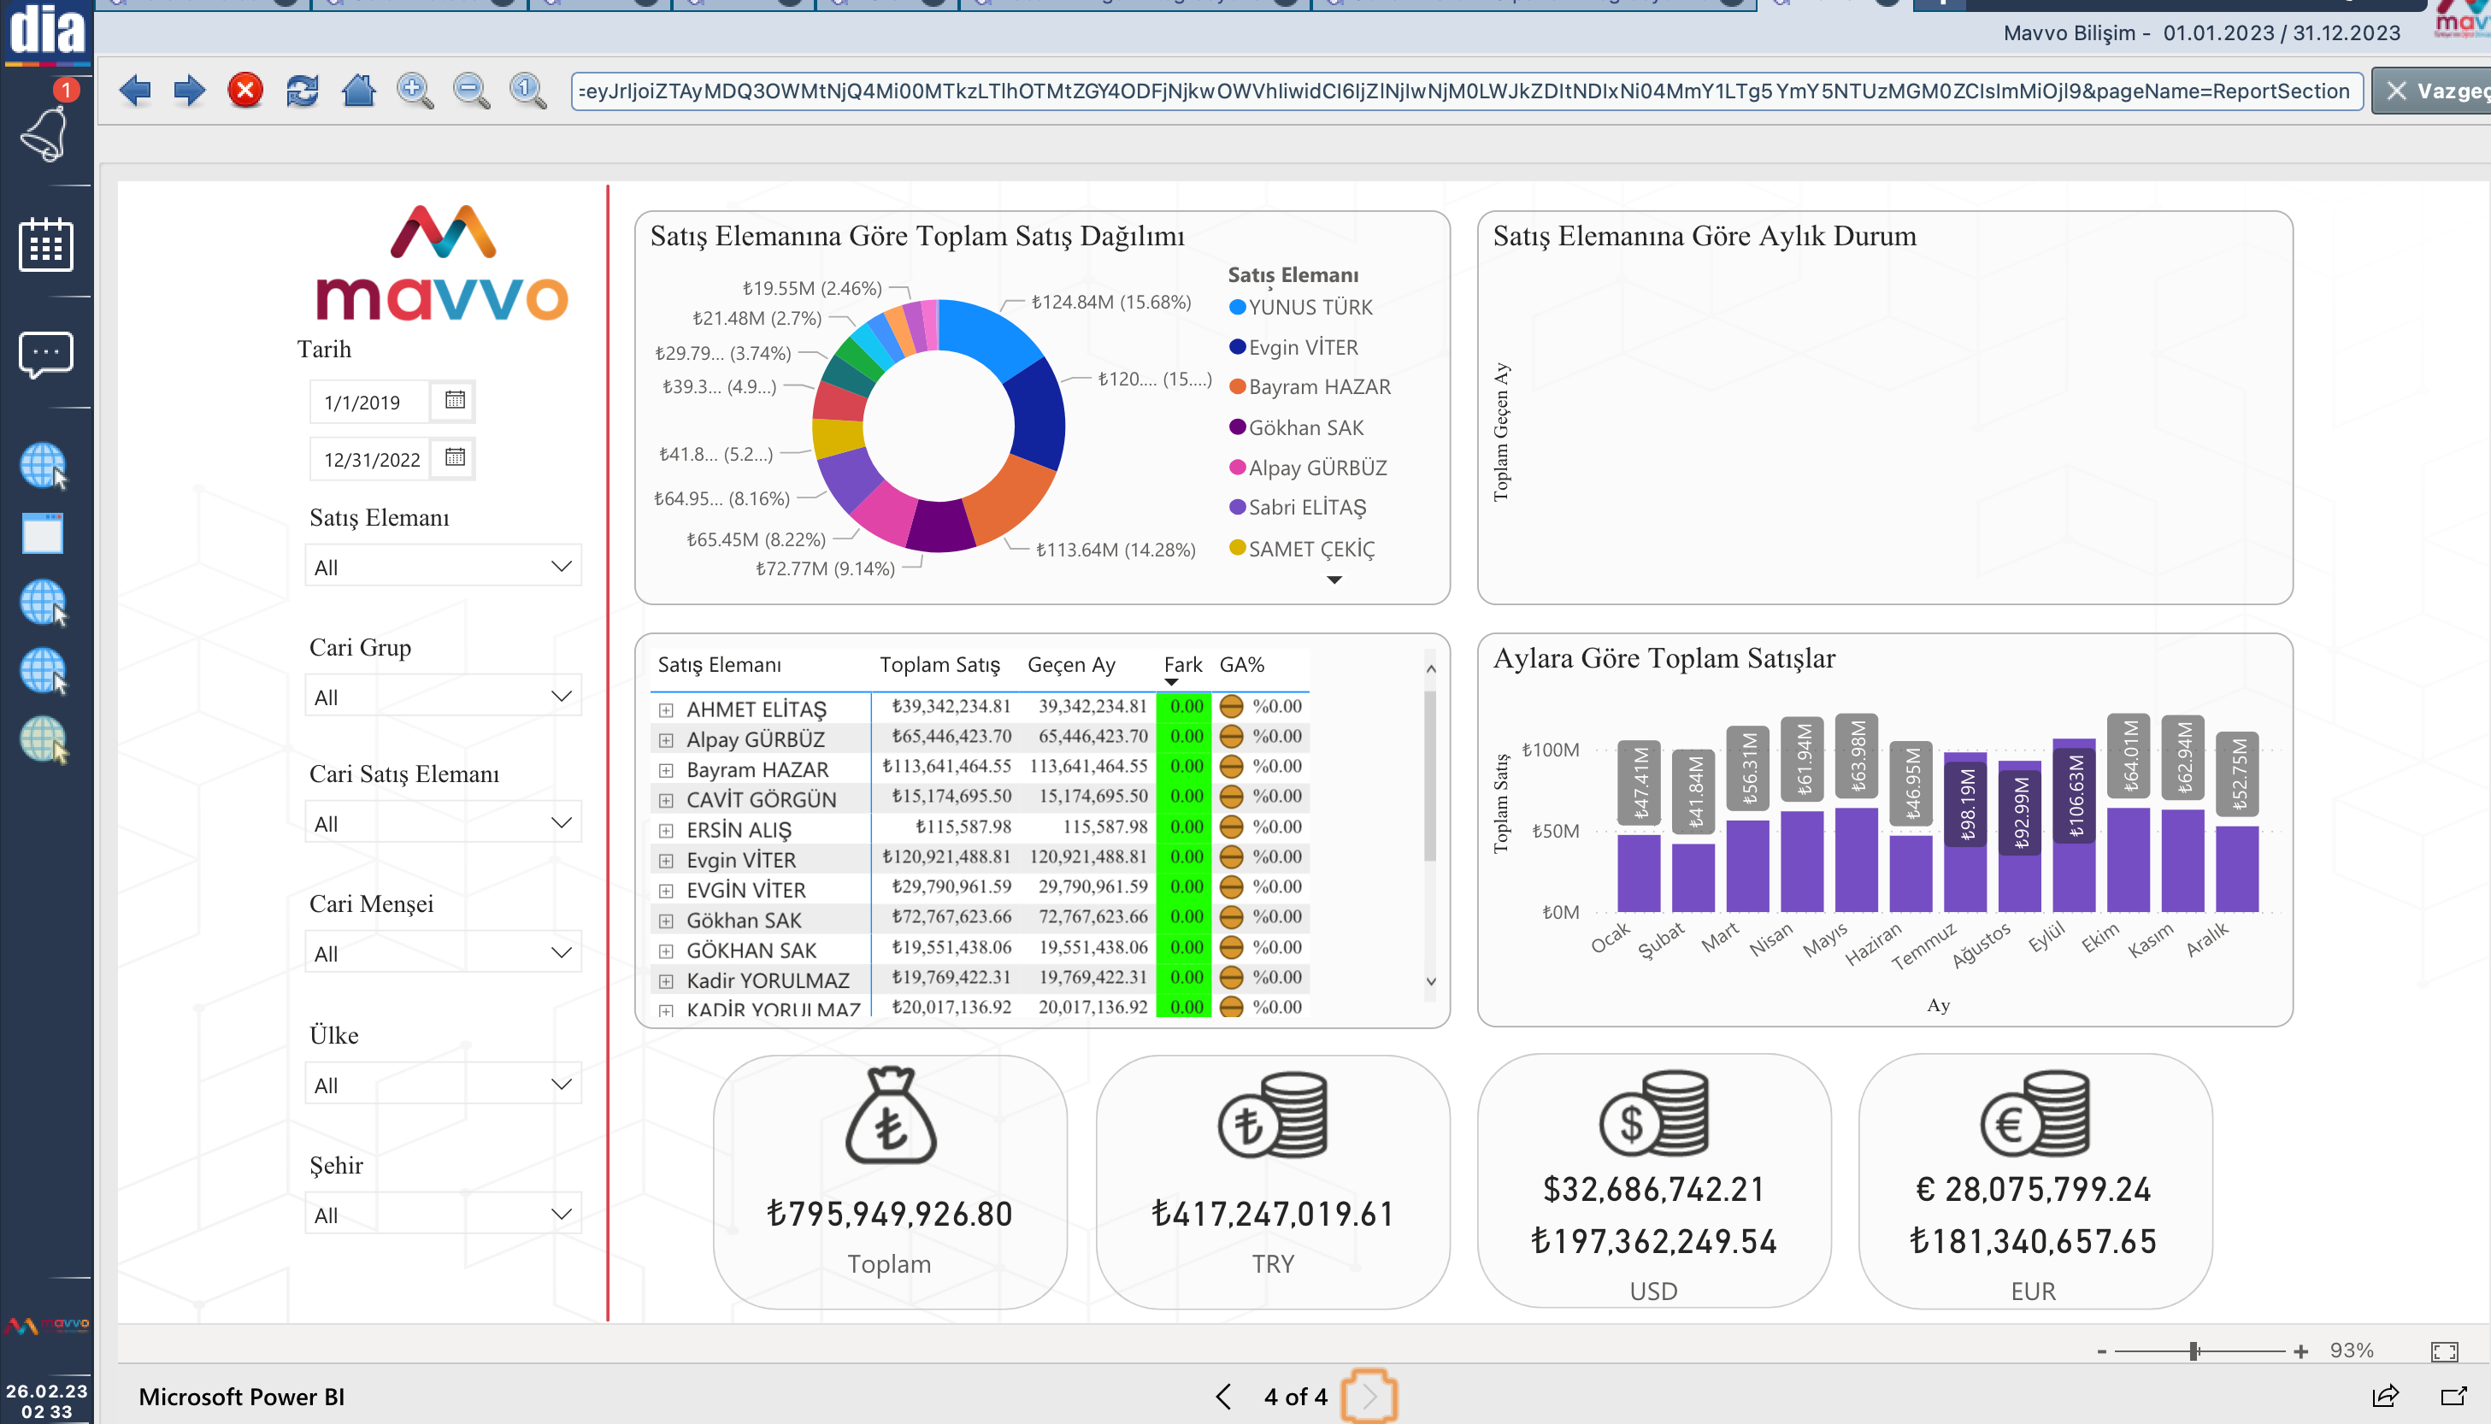Fit the report to page

point(2444,1350)
